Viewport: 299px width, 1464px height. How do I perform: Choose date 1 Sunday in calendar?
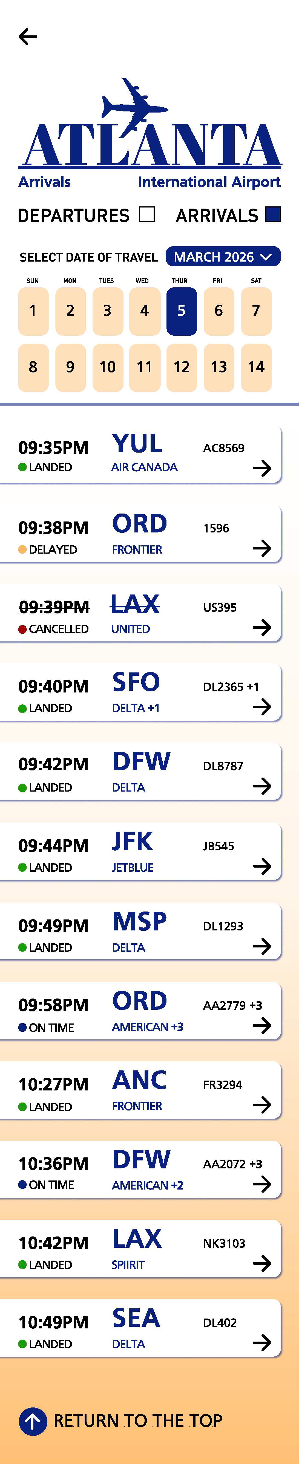click(33, 311)
